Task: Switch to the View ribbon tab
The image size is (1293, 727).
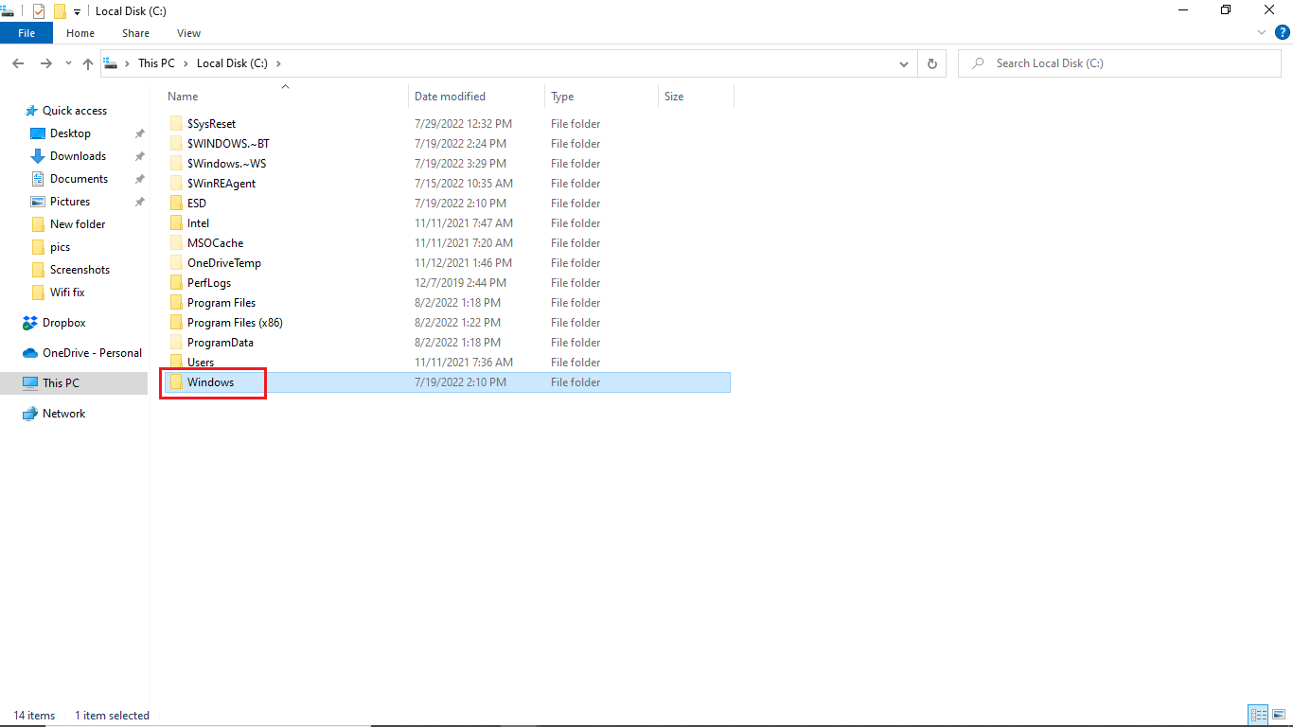Action: (x=189, y=33)
